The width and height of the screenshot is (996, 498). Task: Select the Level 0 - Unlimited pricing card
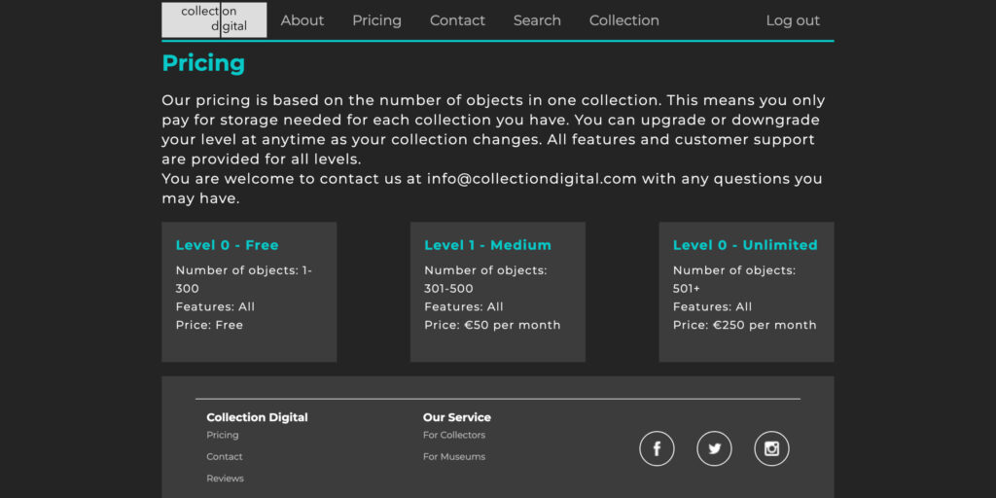746,292
